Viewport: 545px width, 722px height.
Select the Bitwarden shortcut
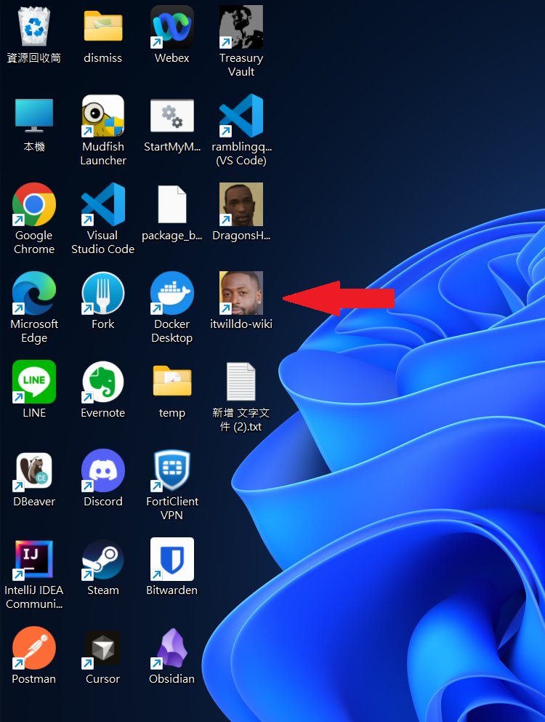pyautogui.click(x=172, y=559)
